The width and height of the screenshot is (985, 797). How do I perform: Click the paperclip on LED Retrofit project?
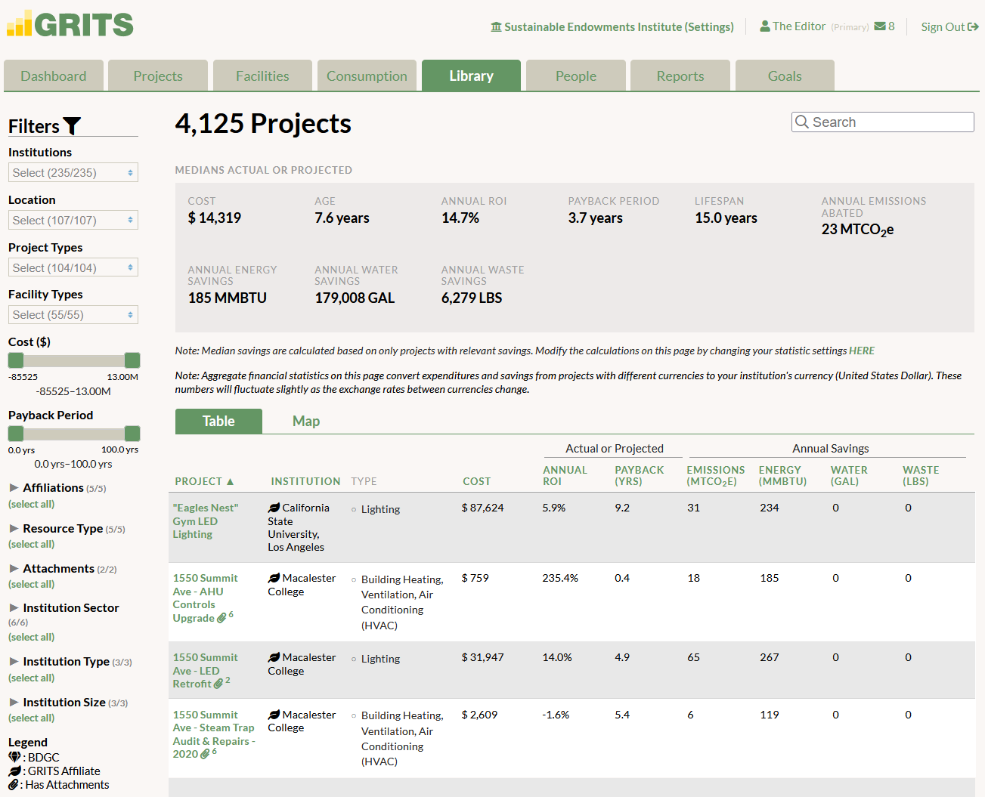[218, 684]
